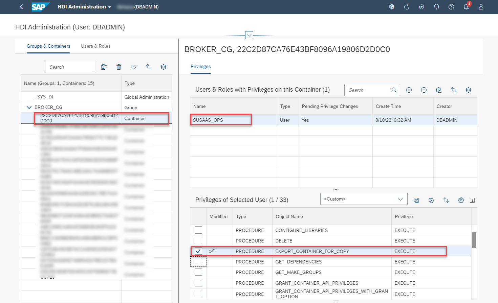Check the CONFIGURE_LIBRARIES checkbox

tap(198, 230)
